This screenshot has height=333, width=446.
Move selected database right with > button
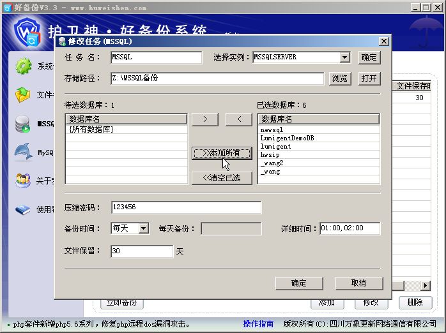[205, 119]
